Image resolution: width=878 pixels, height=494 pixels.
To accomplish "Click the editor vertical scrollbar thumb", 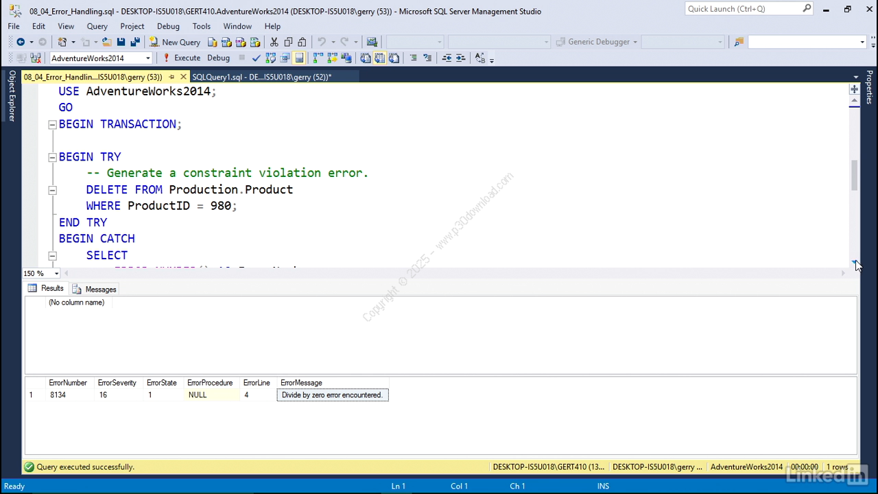I will (x=854, y=176).
